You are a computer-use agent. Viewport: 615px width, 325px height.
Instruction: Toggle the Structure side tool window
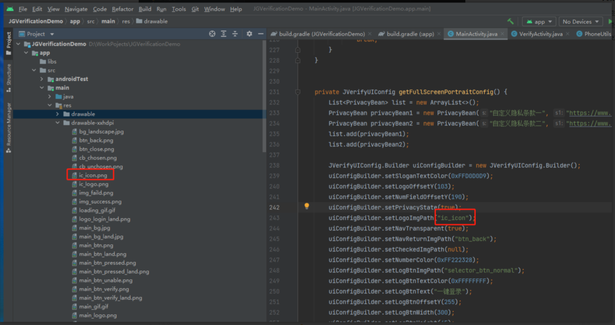[8, 78]
